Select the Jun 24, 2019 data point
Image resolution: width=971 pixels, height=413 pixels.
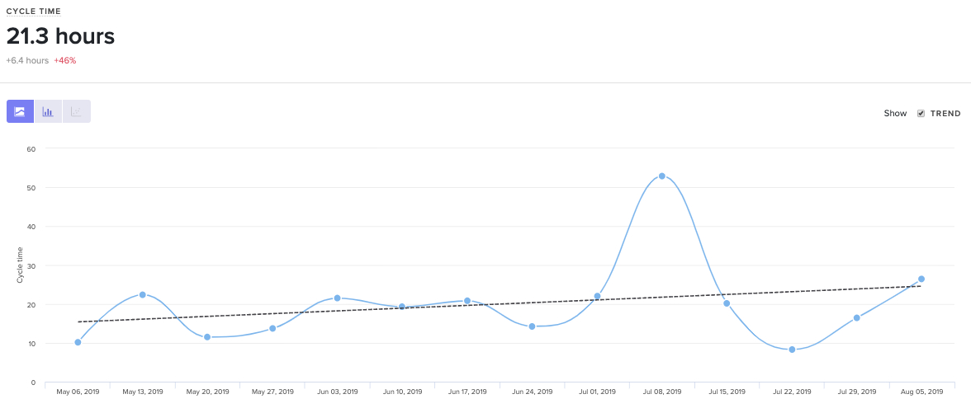(532, 326)
